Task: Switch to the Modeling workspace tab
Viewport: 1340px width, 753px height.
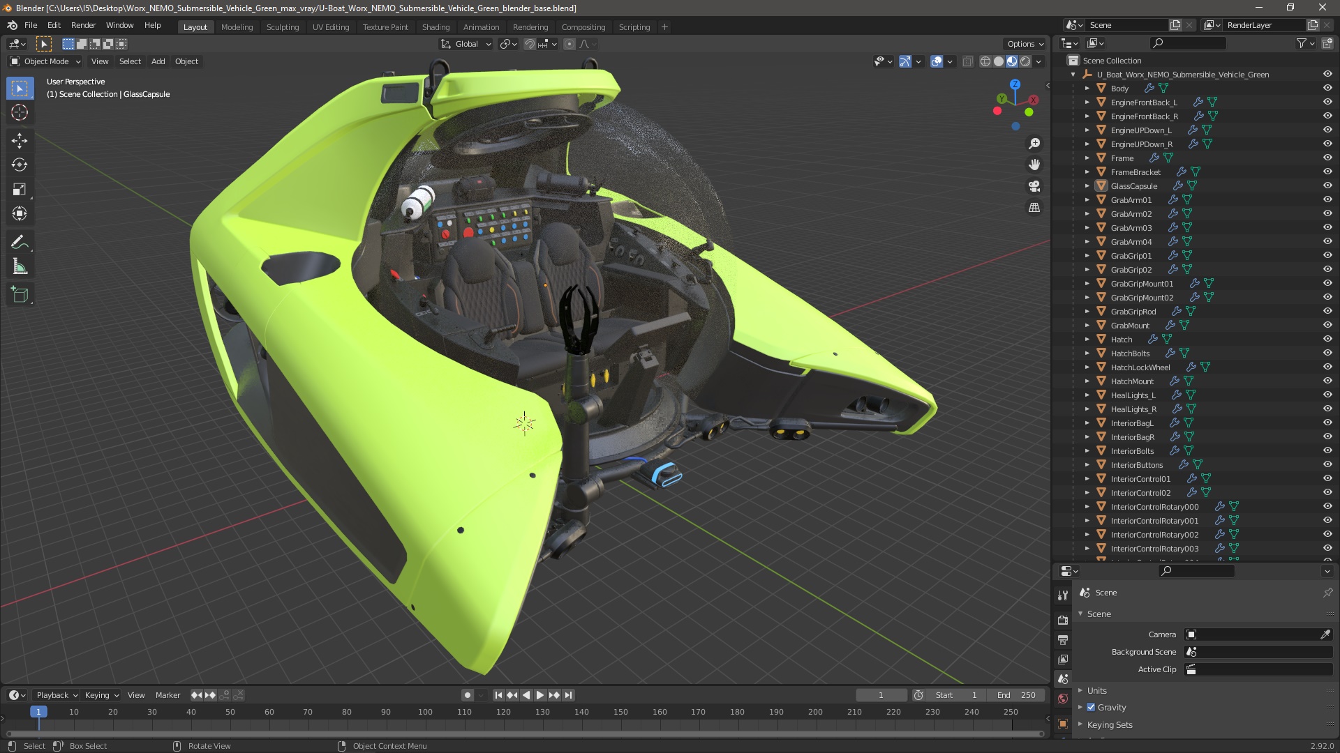Action: [x=237, y=27]
